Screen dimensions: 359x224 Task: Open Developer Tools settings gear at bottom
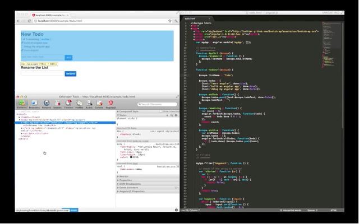tap(176, 210)
